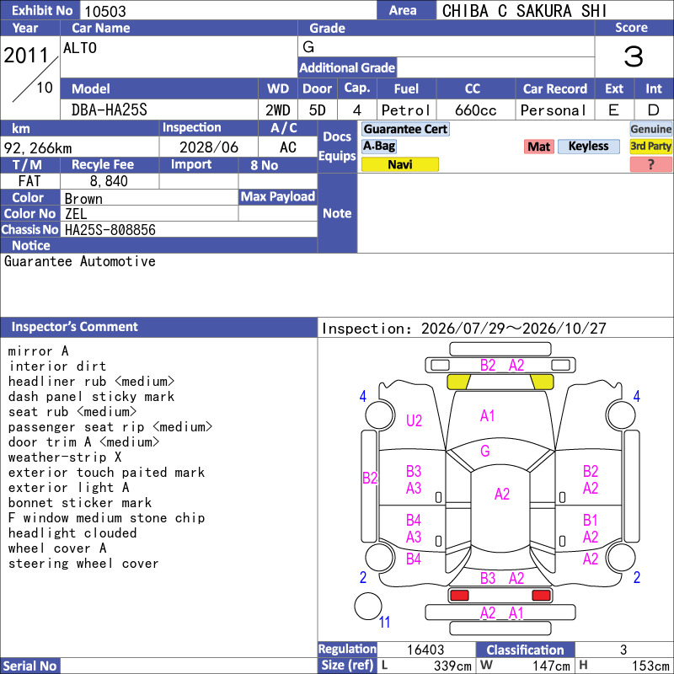Click color number ZEL
Image resolution: width=674 pixels, height=674 pixels.
(76, 214)
